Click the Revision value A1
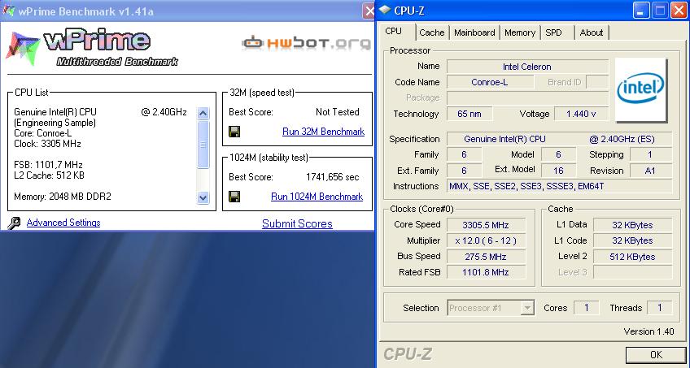Viewport: 690px width, 368px height. click(651, 171)
